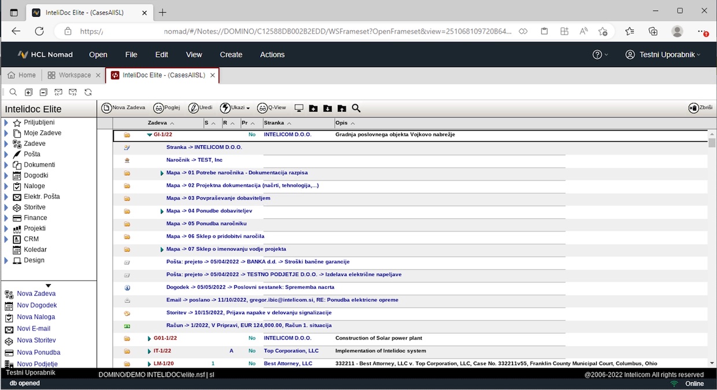
Task: Click the folder down-arrow icon
Action: tap(327, 108)
